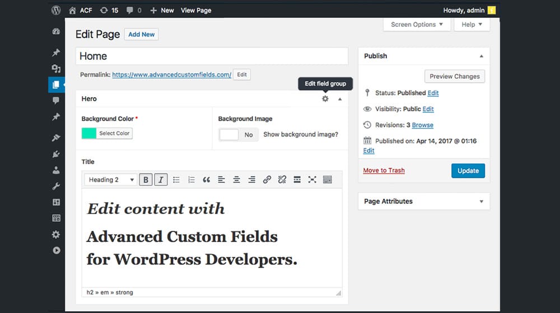
Task: Open the 15 pending updates
Action: point(109,10)
